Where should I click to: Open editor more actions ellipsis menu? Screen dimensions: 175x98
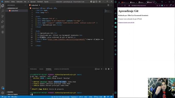(x=111, y=5)
